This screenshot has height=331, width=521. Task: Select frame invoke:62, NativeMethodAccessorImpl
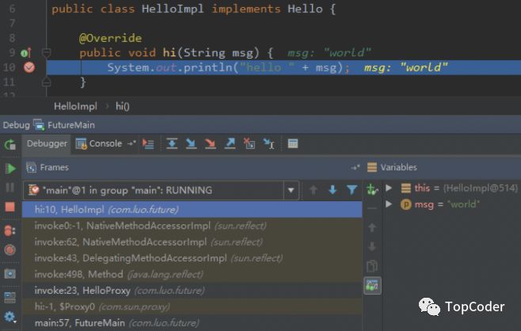tap(192, 242)
